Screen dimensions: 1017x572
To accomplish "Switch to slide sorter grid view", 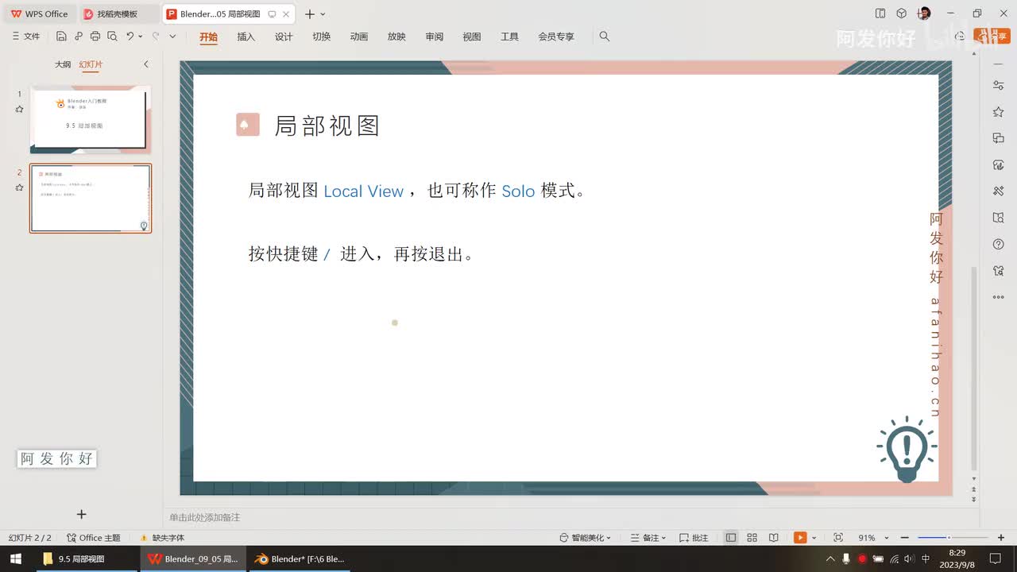I will click(x=752, y=538).
